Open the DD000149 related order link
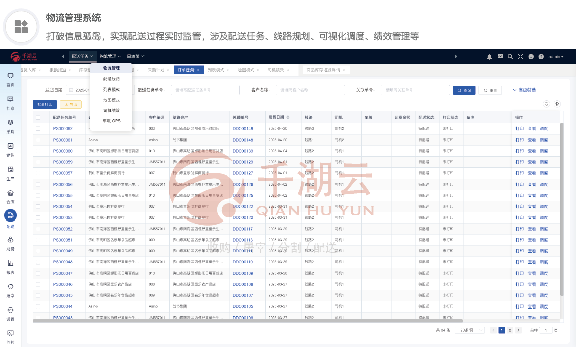This screenshot has height=352, width=576. [243, 129]
